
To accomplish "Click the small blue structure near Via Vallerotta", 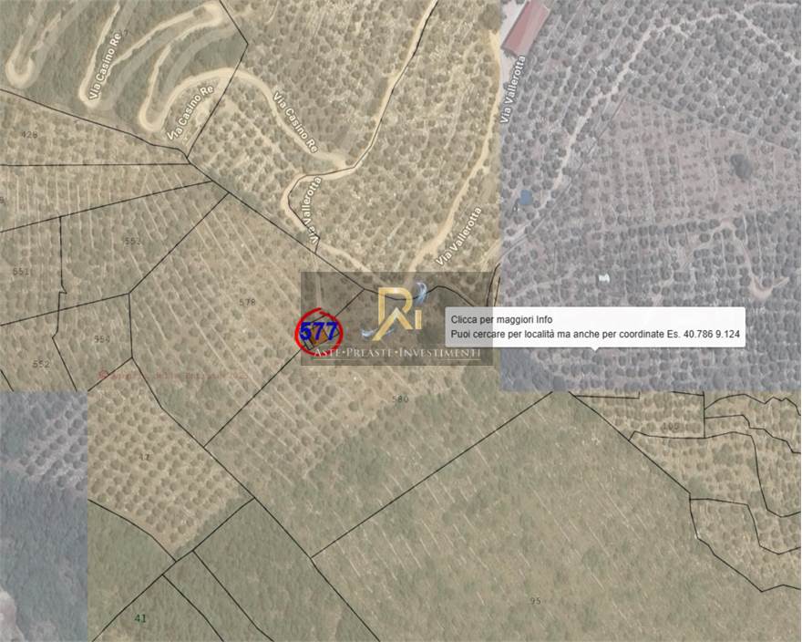I will coord(525,196).
